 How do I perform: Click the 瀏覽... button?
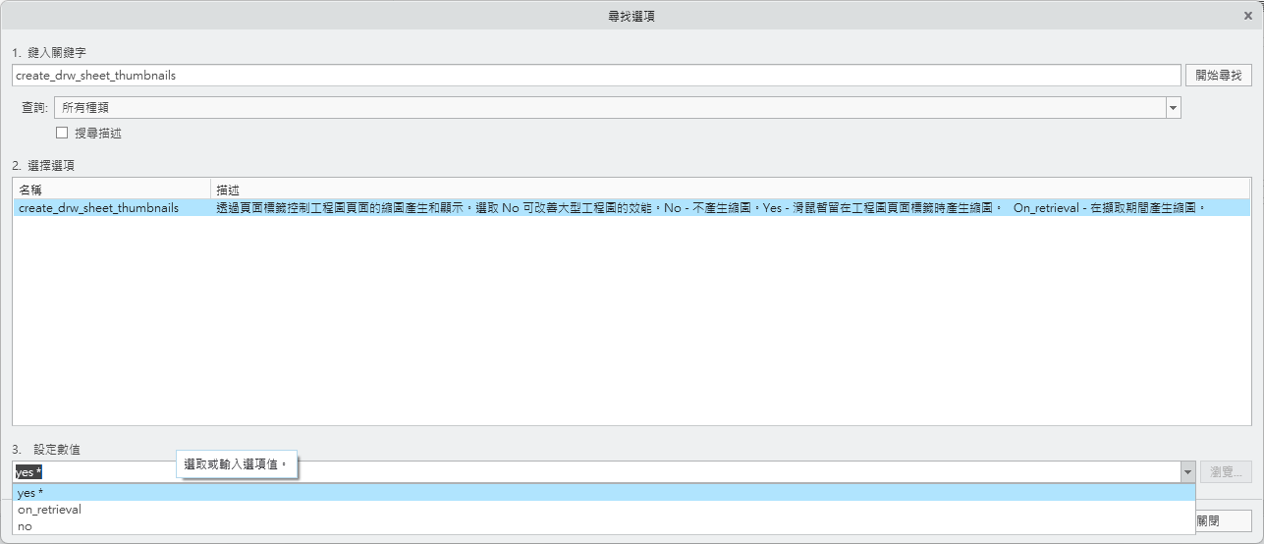(x=1227, y=472)
